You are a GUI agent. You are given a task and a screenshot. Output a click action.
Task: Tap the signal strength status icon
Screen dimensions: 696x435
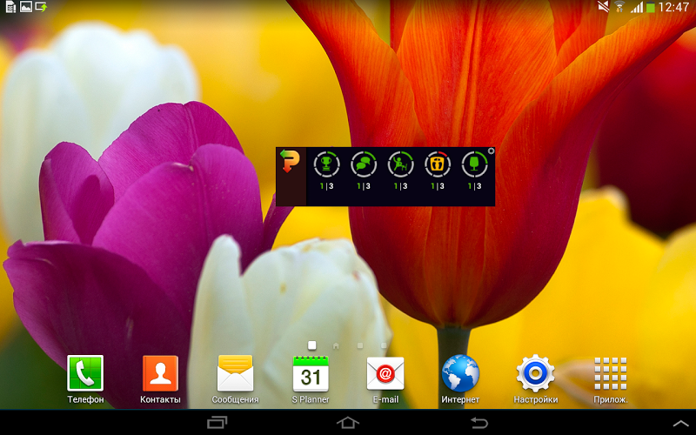click(x=637, y=7)
